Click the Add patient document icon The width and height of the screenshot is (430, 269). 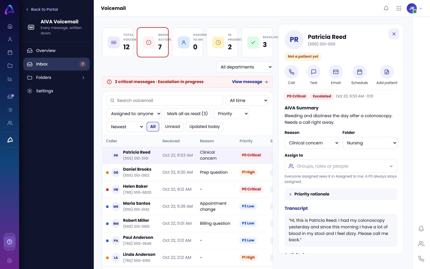click(x=387, y=72)
